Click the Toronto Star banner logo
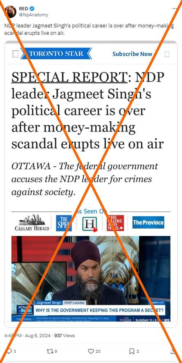The height and width of the screenshot is (363, 182). pyautogui.click(x=56, y=54)
